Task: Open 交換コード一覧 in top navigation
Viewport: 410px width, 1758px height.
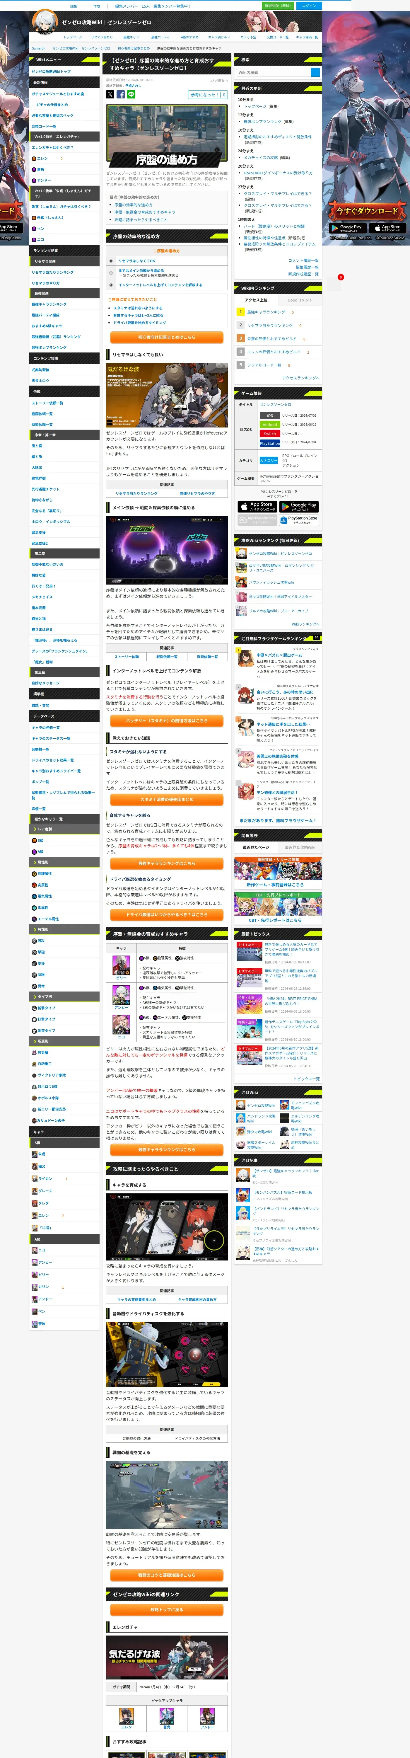Action: pos(277,37)
